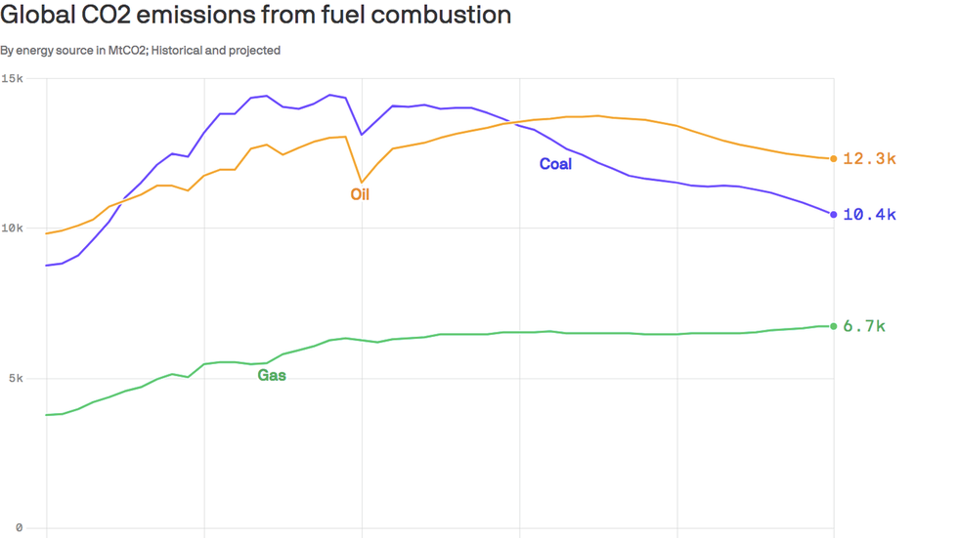
Task: Click the green Gas endpoint dot
Action: point(833,326)
